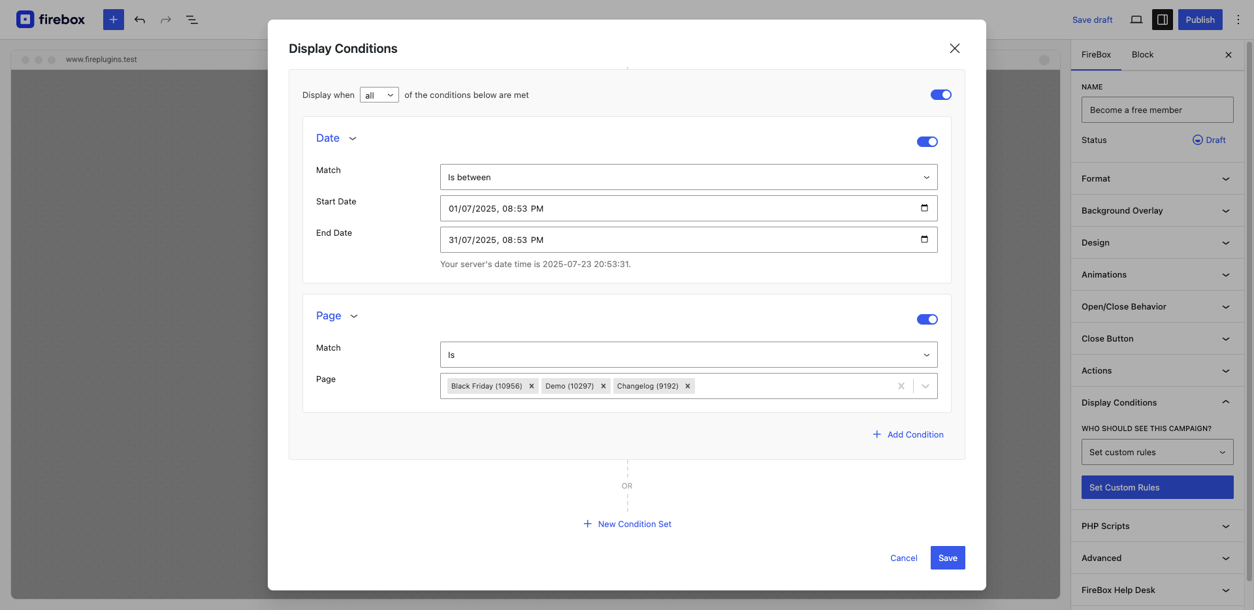Expand the Close Button panel
The height and width of the screenshot is (610, 1254).
1157,339
